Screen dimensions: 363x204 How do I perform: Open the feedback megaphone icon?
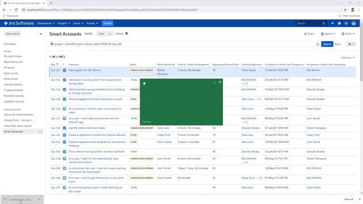tap(332, 23)
